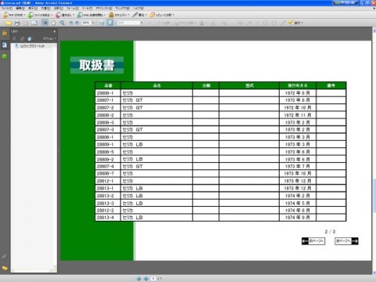Image resolution: width=376 pixels, height=282 pixels.
Task: Open the Help menu
Action: (x=138, y=9)
